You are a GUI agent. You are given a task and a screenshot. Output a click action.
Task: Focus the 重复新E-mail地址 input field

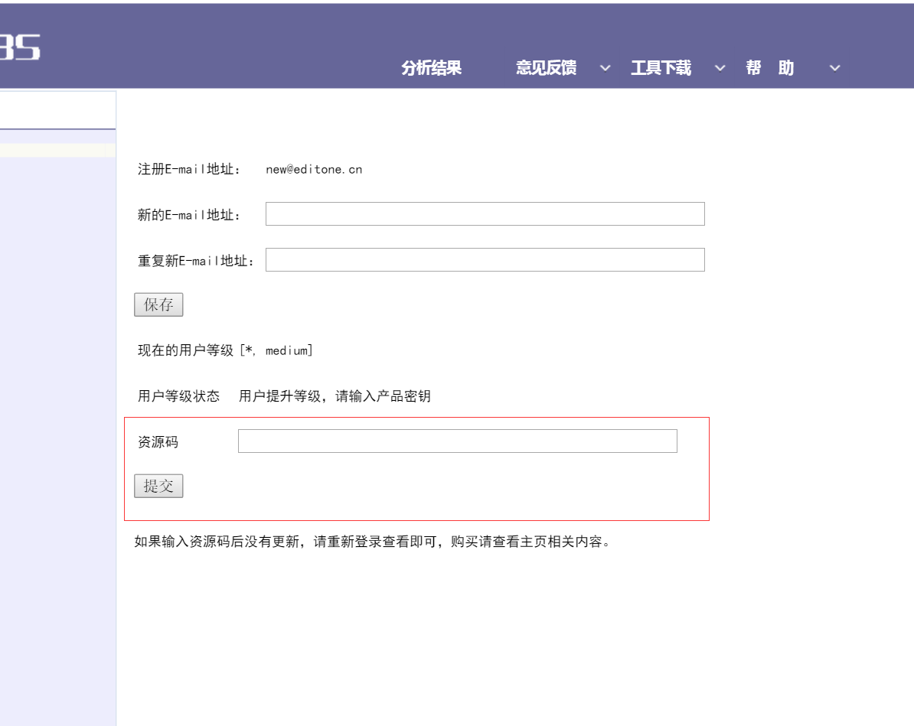point(485,260)
